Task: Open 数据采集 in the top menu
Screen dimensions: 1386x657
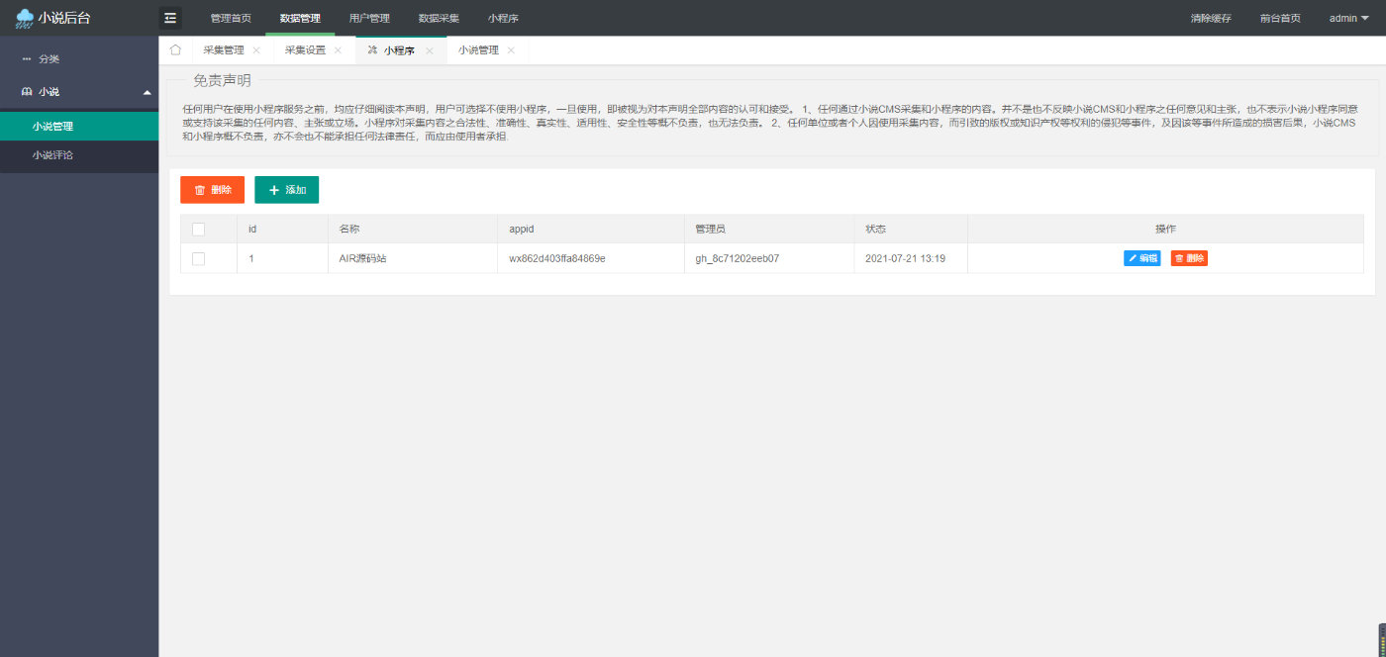Action: 439,18
